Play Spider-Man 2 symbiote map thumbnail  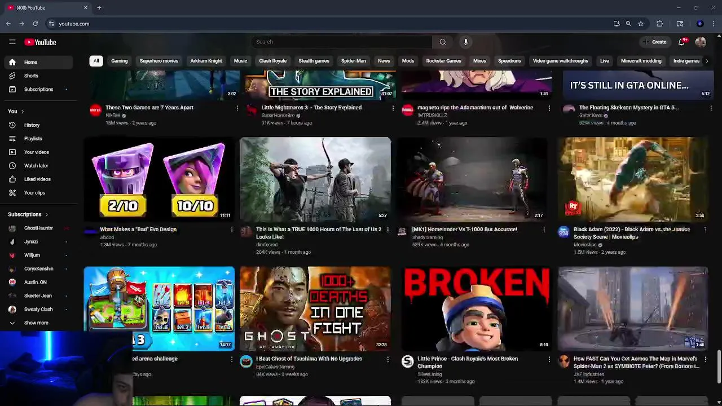[633, 308]
